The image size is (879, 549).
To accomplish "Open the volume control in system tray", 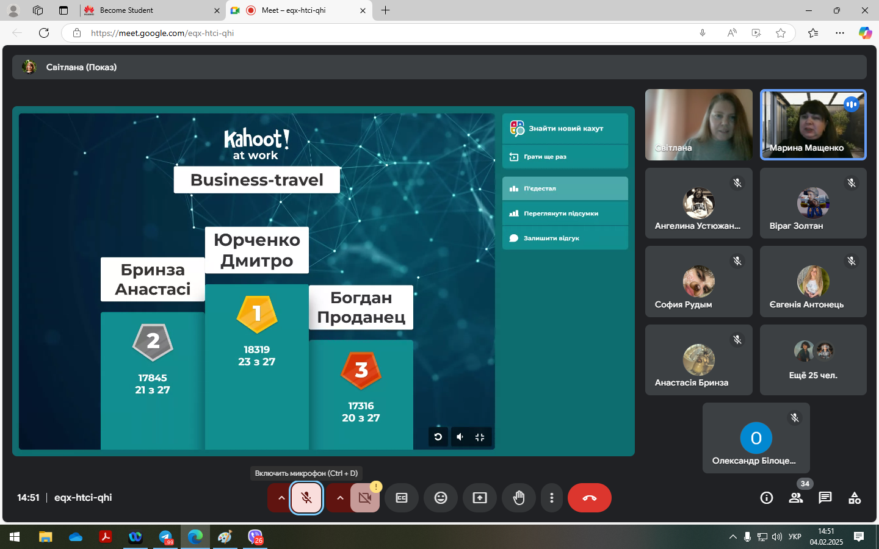I will (x=776, y=537).
